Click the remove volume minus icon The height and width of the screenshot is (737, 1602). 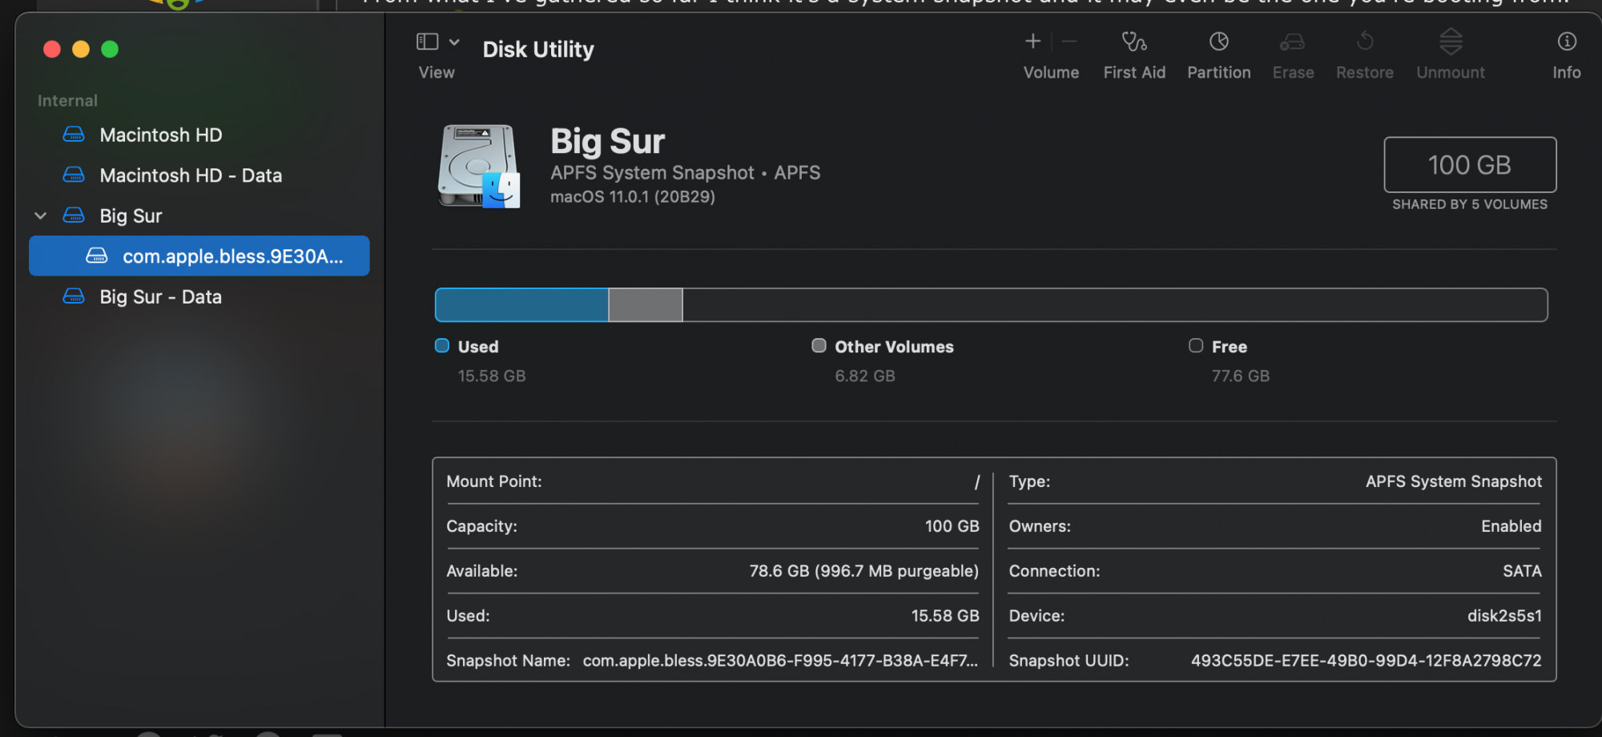(x=1069, y=41)
